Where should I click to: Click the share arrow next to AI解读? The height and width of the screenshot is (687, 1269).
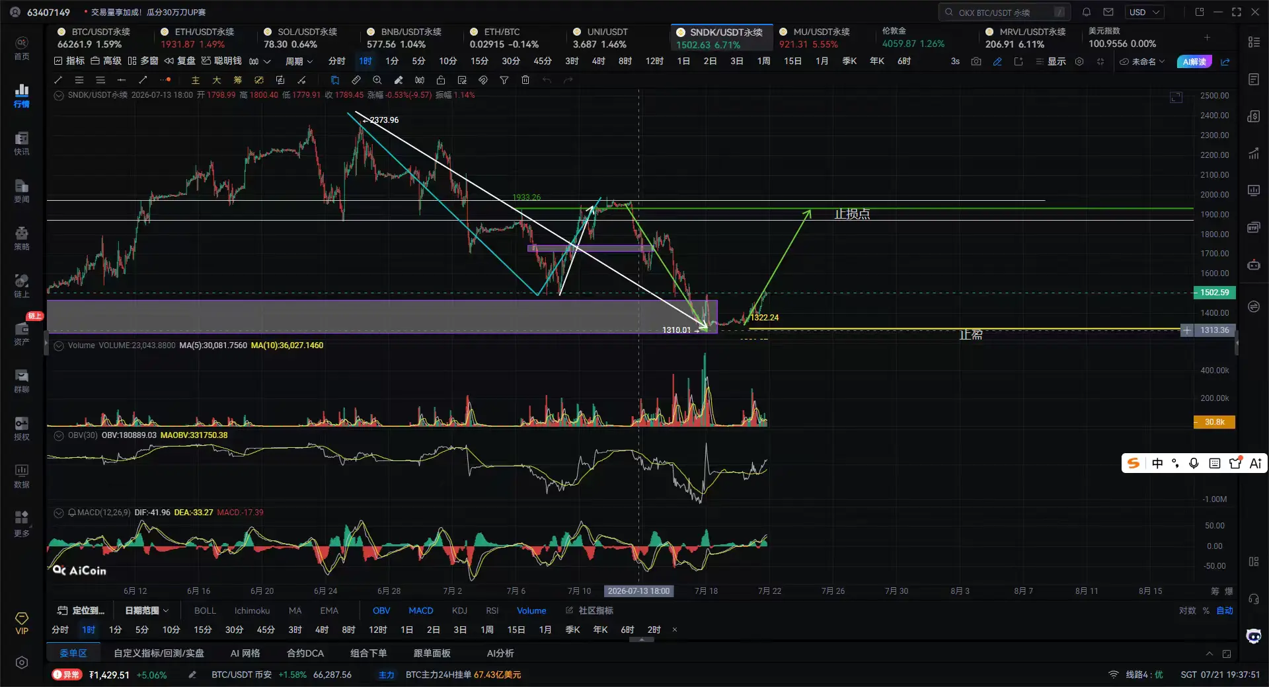[1225, 61]
